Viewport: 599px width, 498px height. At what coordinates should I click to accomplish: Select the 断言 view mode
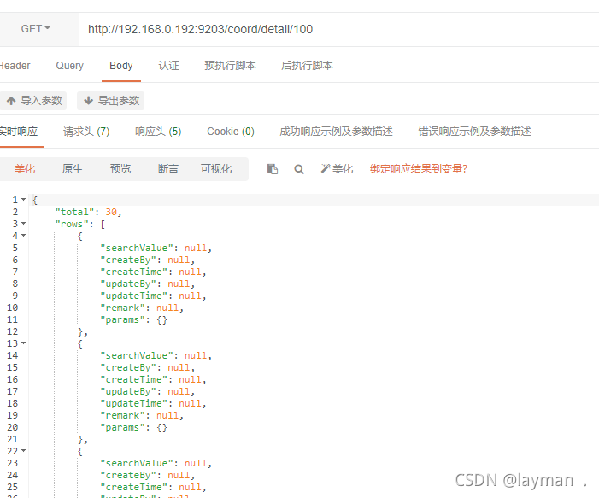coord(168,169)
